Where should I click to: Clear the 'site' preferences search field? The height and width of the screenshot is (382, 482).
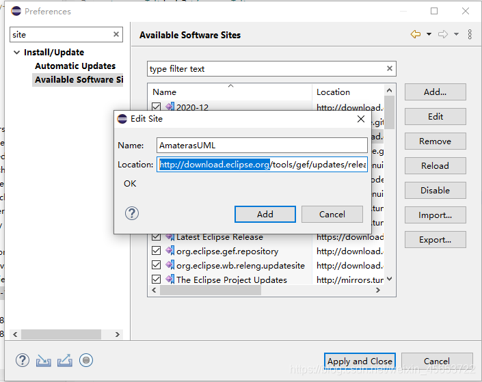[x=116, y=34]
